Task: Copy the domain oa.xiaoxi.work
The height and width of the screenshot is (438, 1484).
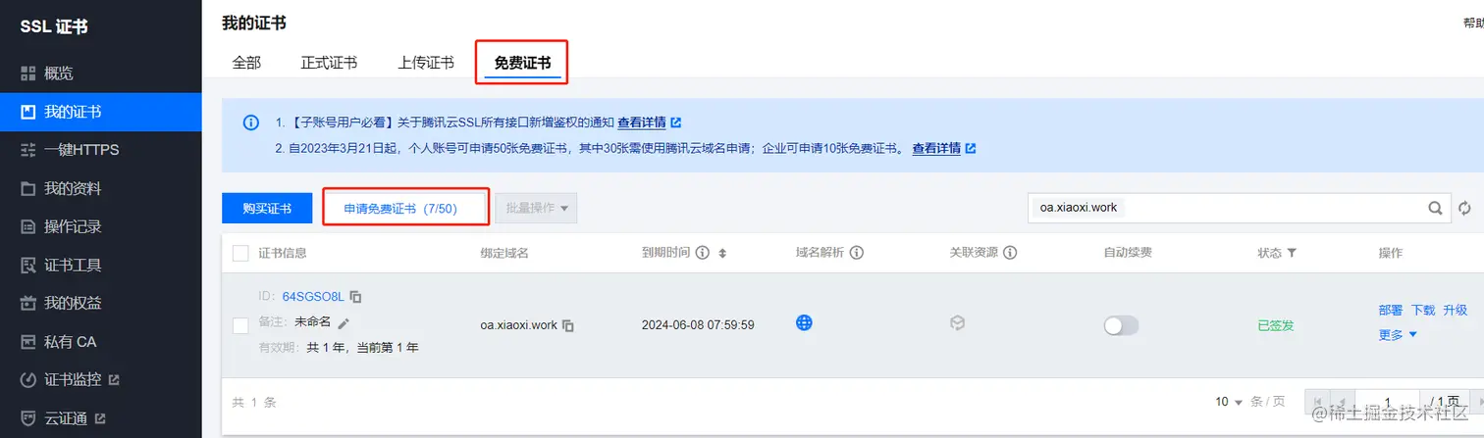Action: (568, 325)
